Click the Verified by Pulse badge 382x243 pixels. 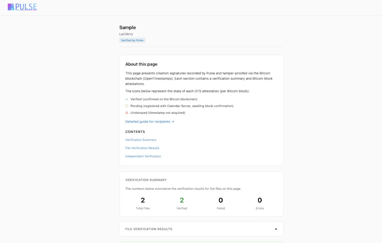(x=132, y=40)
